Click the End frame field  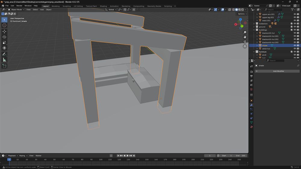point(241,155)
